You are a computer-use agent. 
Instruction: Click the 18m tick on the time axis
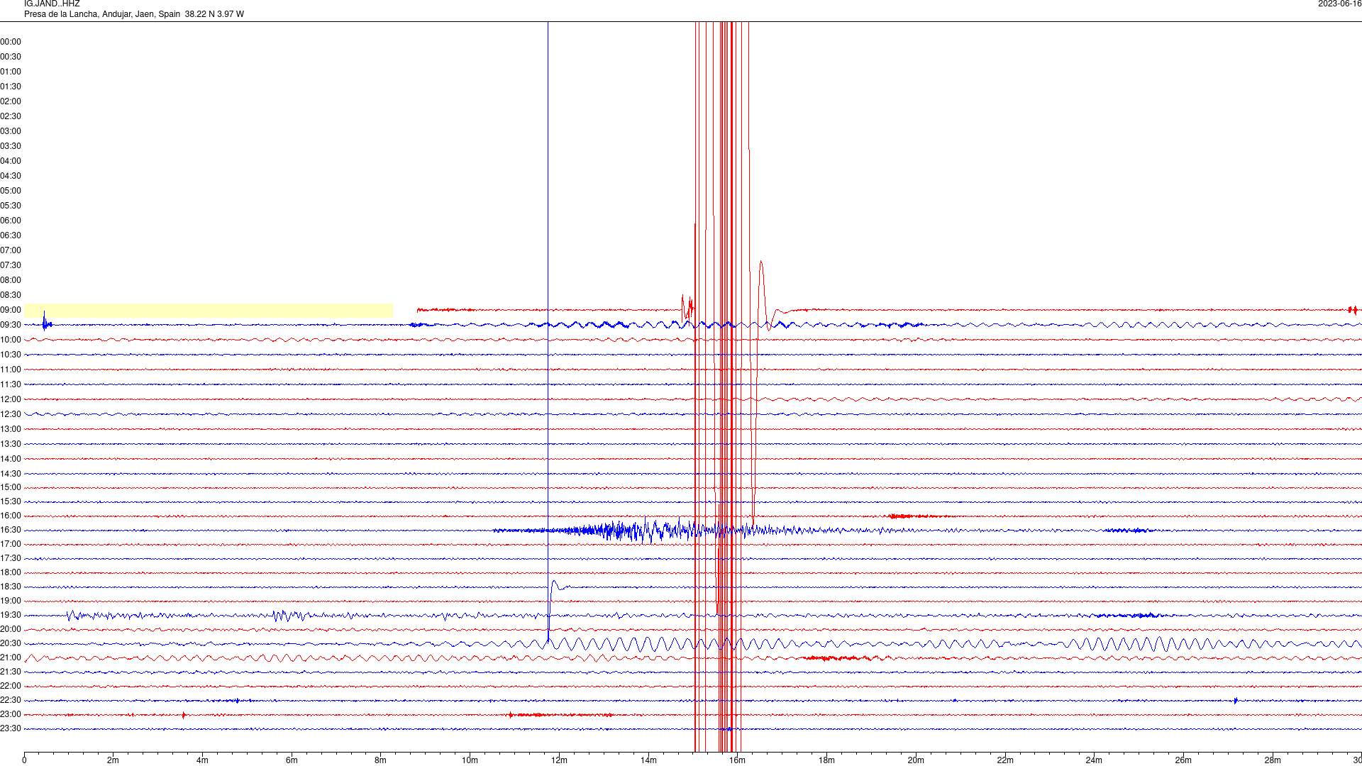pyautogui.click(x=826, y=760)
